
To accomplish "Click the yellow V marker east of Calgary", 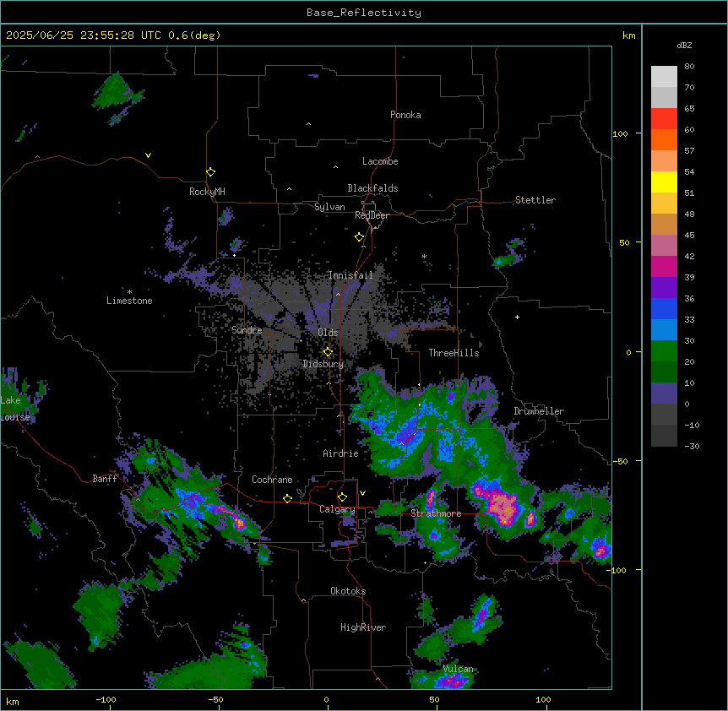I will (362, 493).
